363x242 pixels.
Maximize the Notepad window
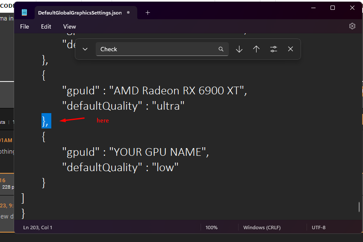coord(333,8)
